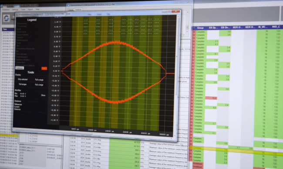Click the Summary button in the Legend panel

tap(20, 68)
